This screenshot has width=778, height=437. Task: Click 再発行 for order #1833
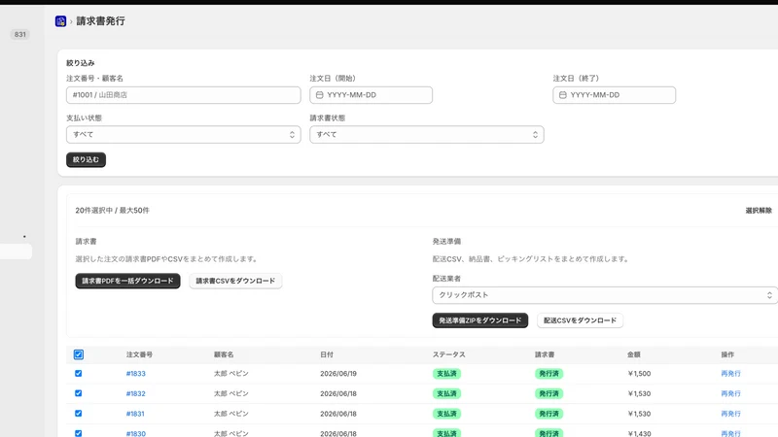(x=731, y=374)
